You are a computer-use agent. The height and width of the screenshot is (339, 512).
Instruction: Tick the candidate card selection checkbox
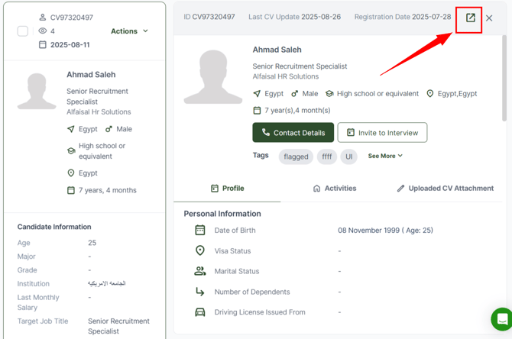(x=22, y=31)
